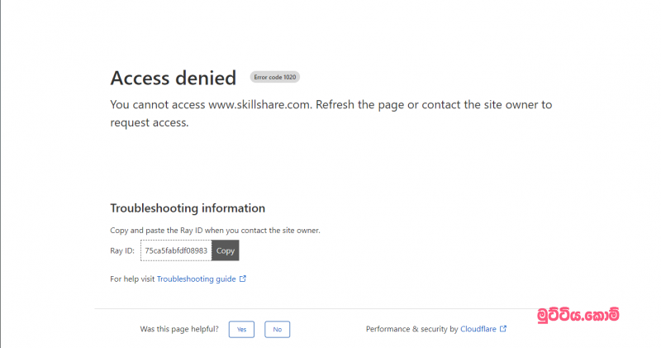Click the Ray ID value field
The image size is (661, 348).
(176, 250)
